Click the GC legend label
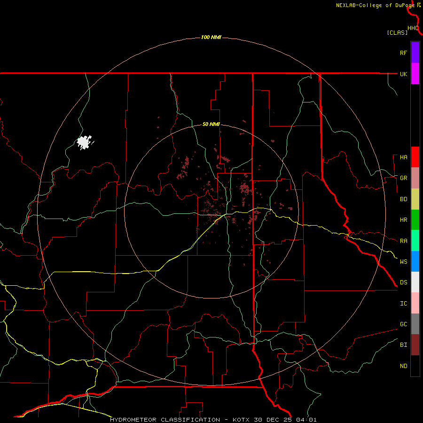Viewport: 423px width, 423px height. tap(403, 324)
